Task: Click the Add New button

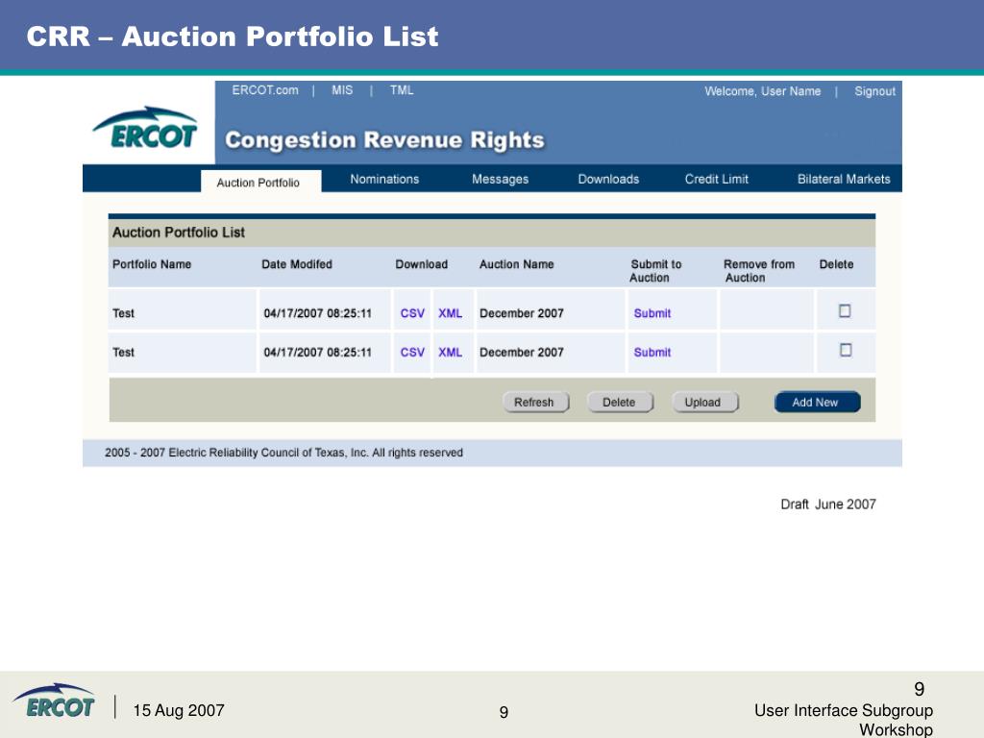Action: pyautogui.click(x=817, y=403)
